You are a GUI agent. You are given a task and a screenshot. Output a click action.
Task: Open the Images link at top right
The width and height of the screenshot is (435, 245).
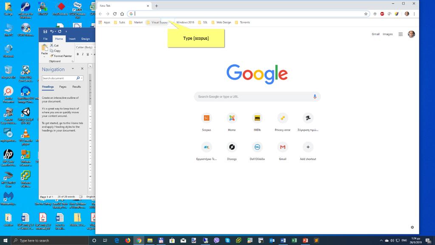[387, 34]
